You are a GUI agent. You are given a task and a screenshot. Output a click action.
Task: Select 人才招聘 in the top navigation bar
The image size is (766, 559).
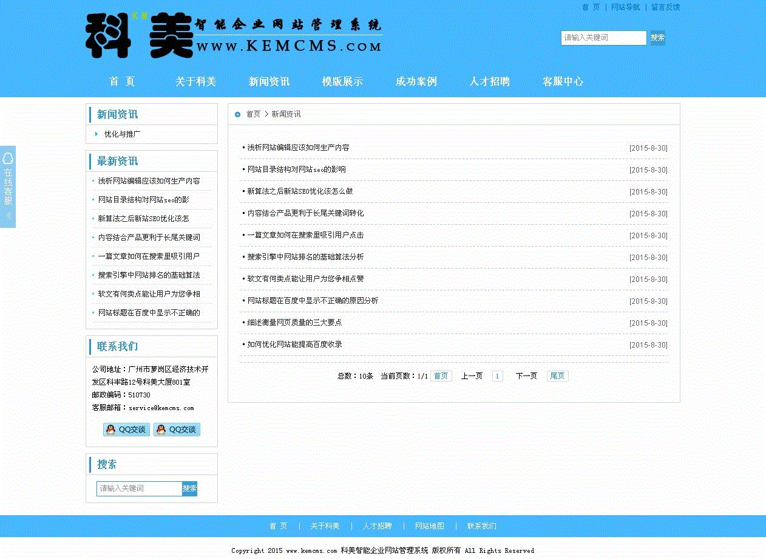tap(489, 81)
